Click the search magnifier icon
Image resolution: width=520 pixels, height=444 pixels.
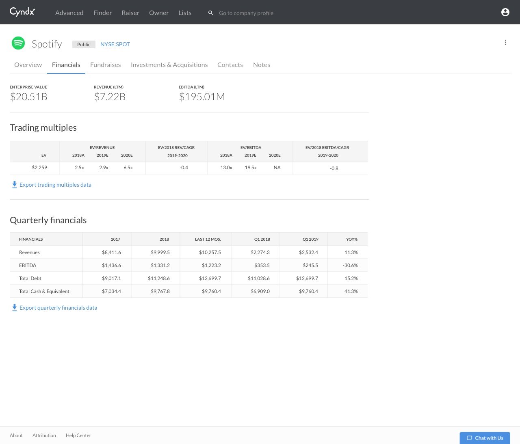click(210, 13)
